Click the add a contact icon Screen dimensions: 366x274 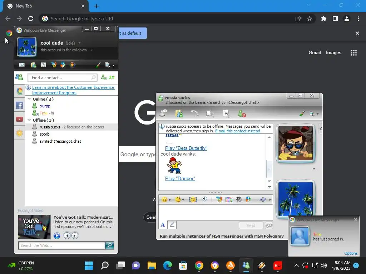click(104, 77)
